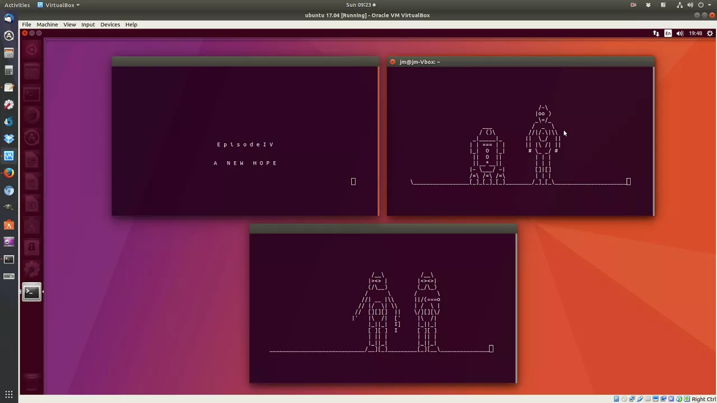This screenshot has width=717, height=403.
Task: Open the View menu
Action: (x=69, y=25)
